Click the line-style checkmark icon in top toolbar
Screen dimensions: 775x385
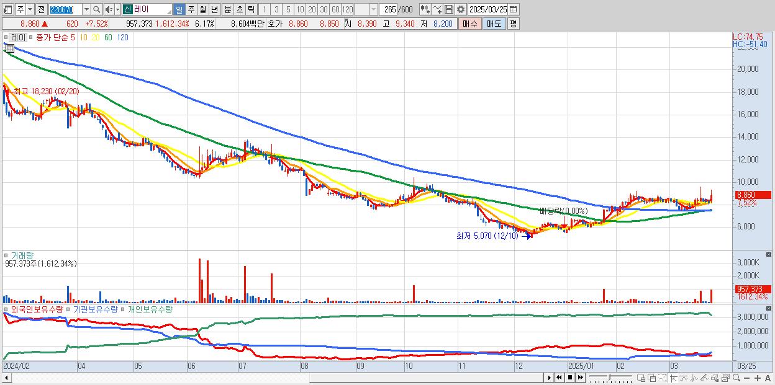(x=437, y=9)
